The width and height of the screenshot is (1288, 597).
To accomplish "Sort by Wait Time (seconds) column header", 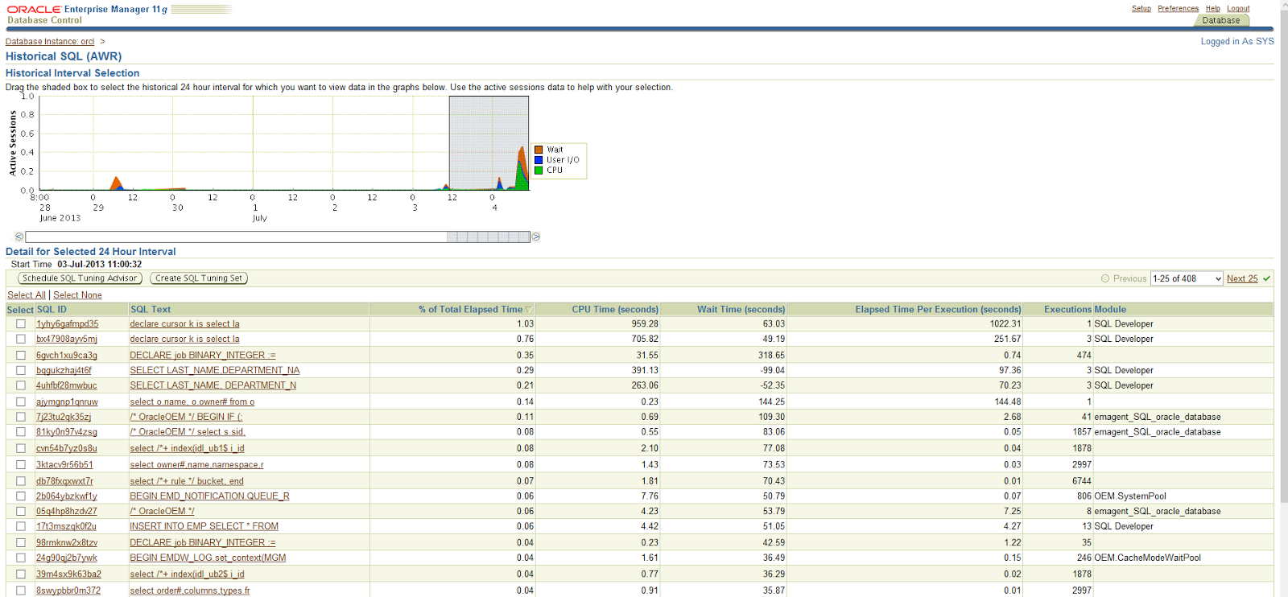I will point(741,310).
